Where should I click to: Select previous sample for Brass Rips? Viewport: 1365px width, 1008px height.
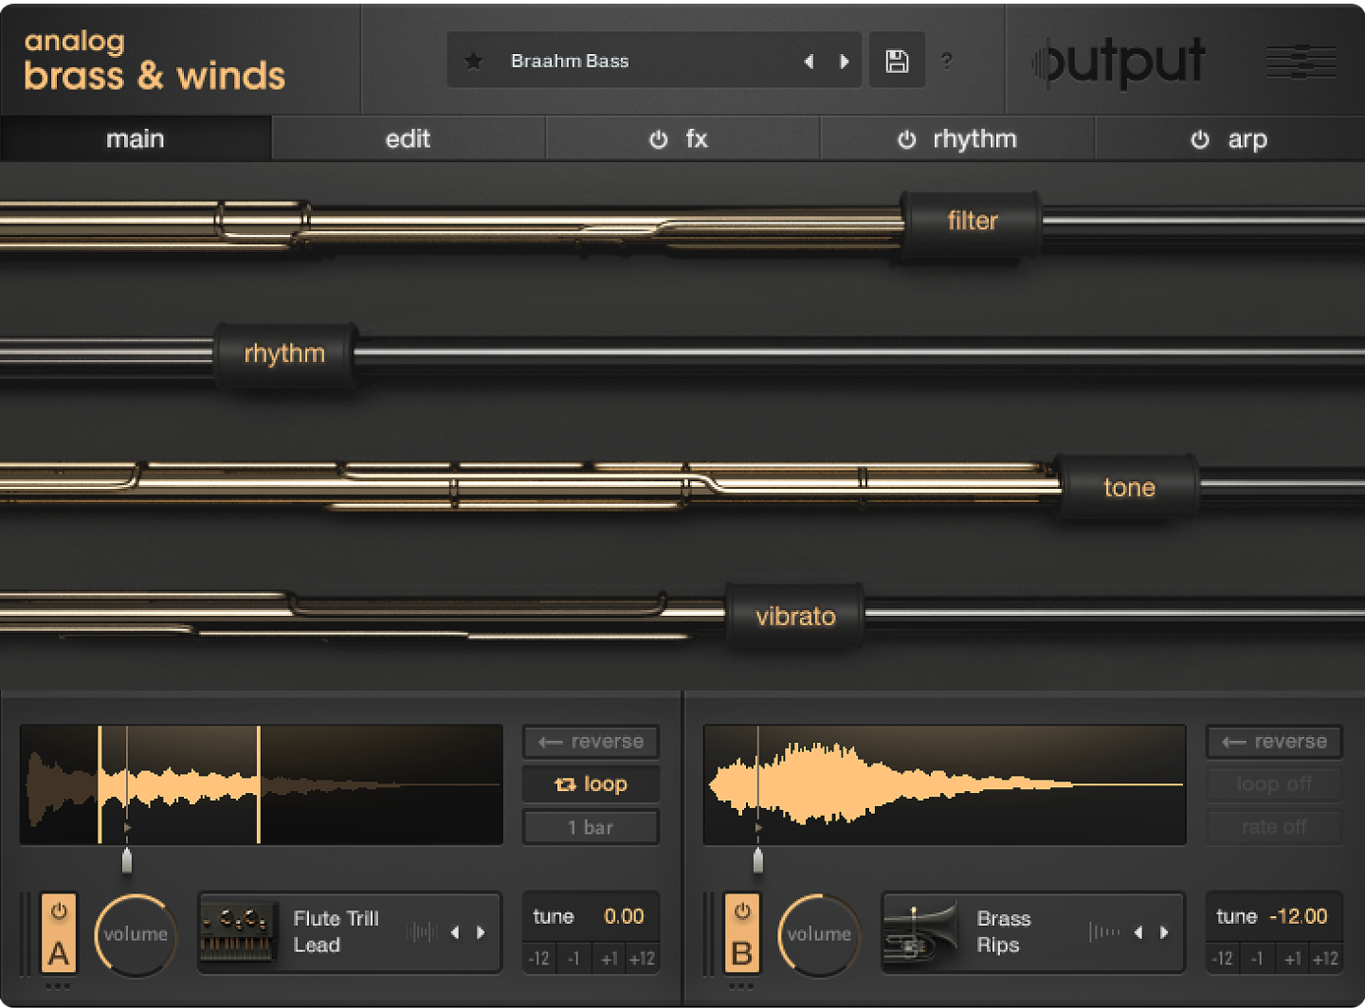tap(1138, 932)
